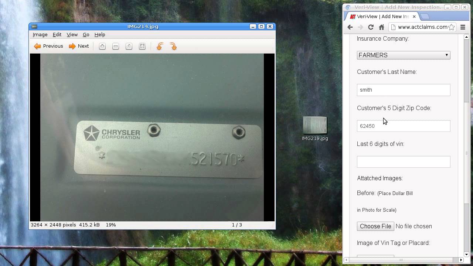The width and height of the screenshot is (473, 266).
Task: Click scroll up arrow in browser
Action: coord(466,37)
